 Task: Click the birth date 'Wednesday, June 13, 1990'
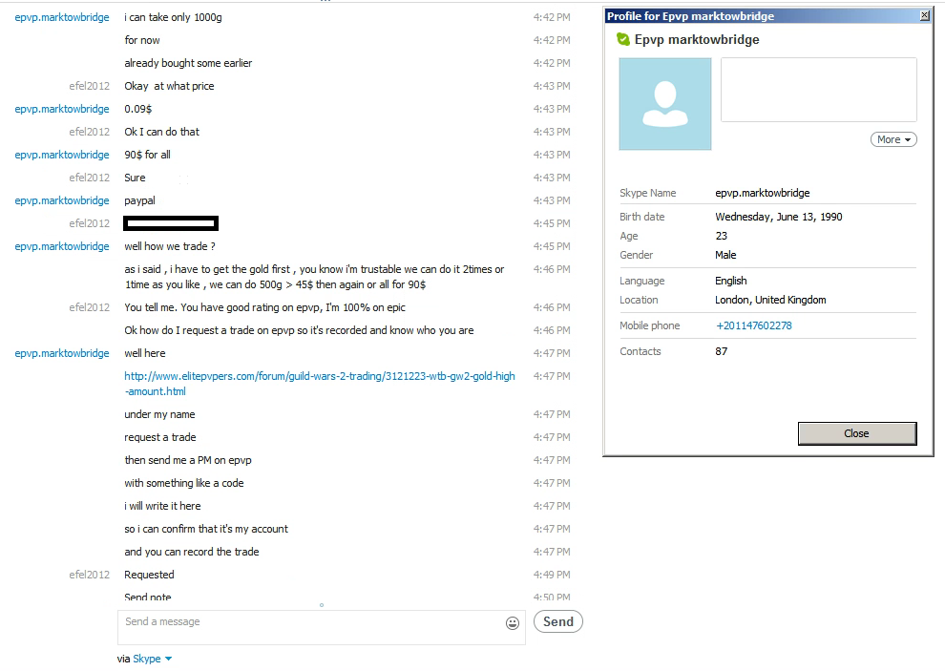click(779, 217)
